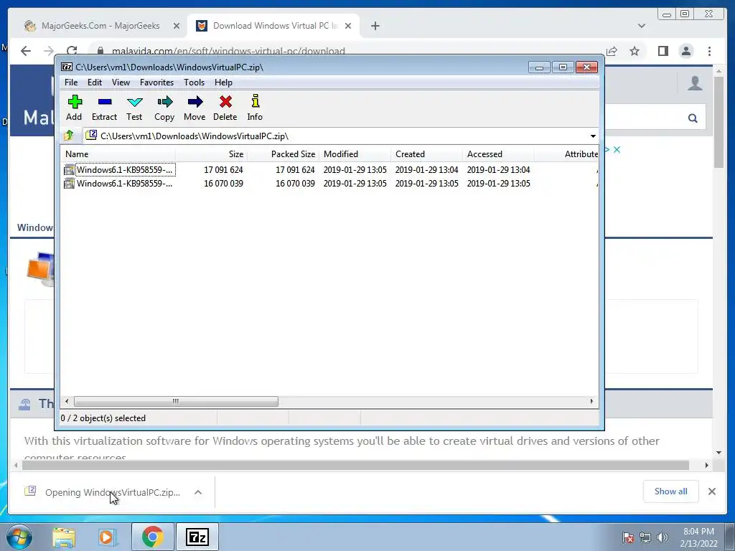The height and width of the screenshot is (551, 735).
Task: Sort by Packed Size column header
Action: 283,154
